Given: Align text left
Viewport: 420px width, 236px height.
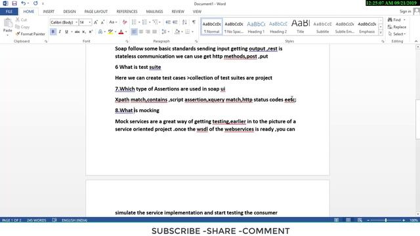Looking at the screenshot, I should pyautogui.click(x=134, y=32).
